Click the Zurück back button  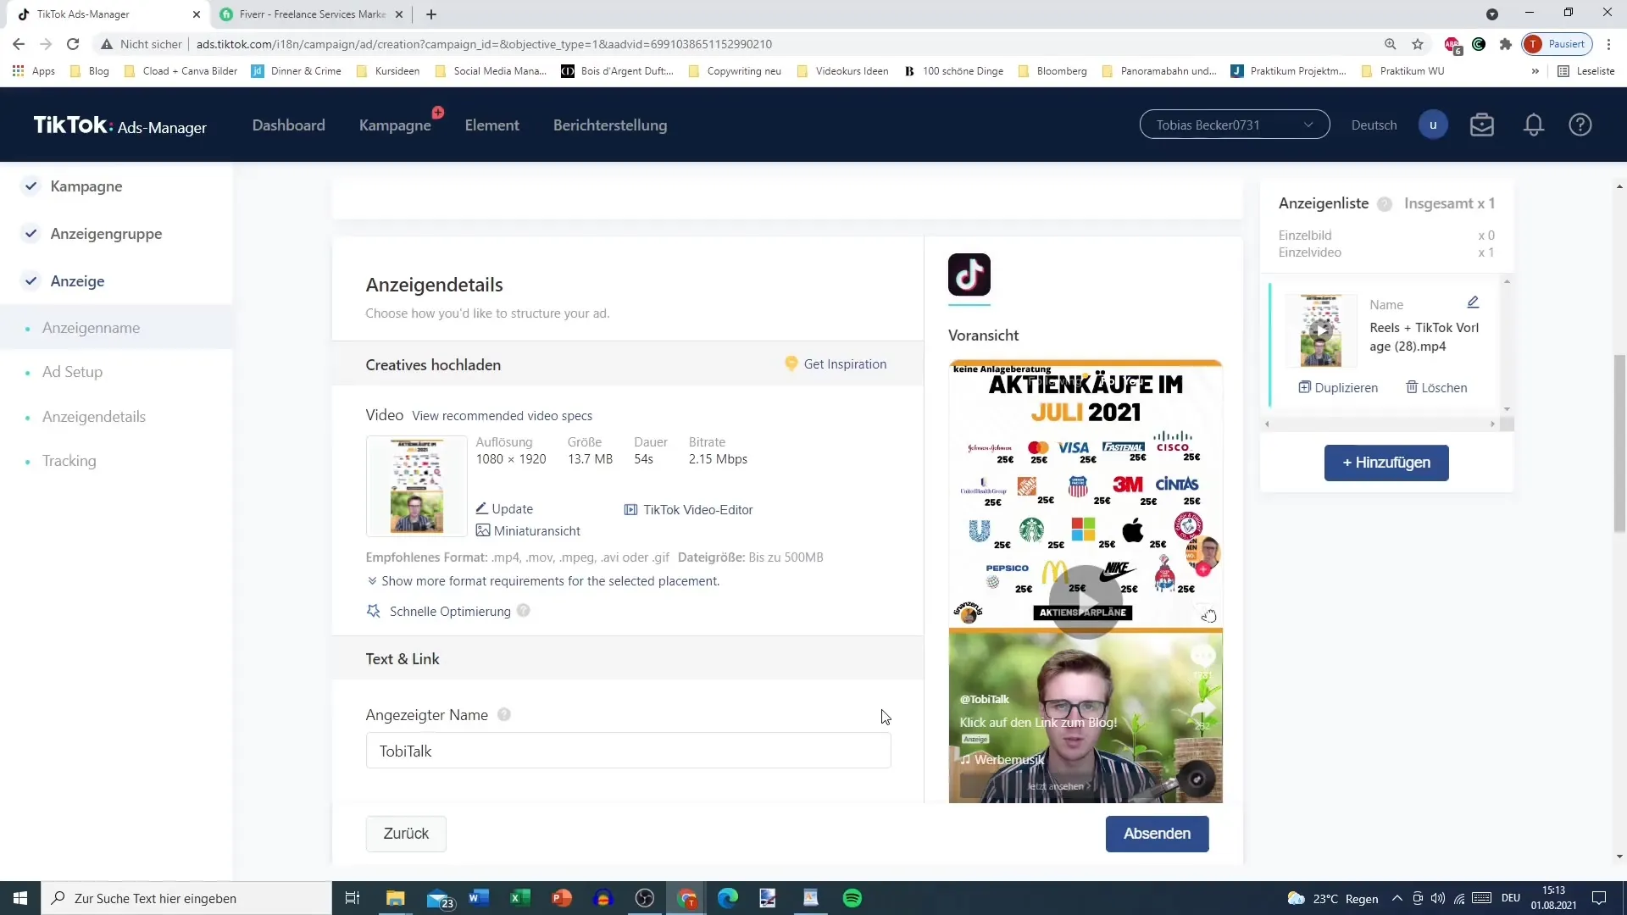click(x=406, y=834)
